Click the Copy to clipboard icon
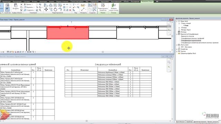 (21, 7)
